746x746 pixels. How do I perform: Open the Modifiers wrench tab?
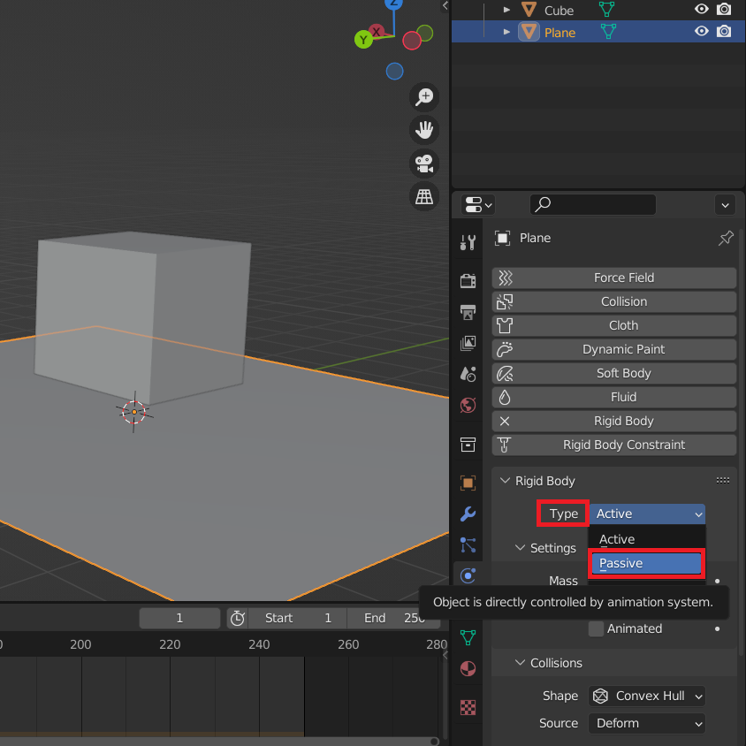[x=468, y=514]
